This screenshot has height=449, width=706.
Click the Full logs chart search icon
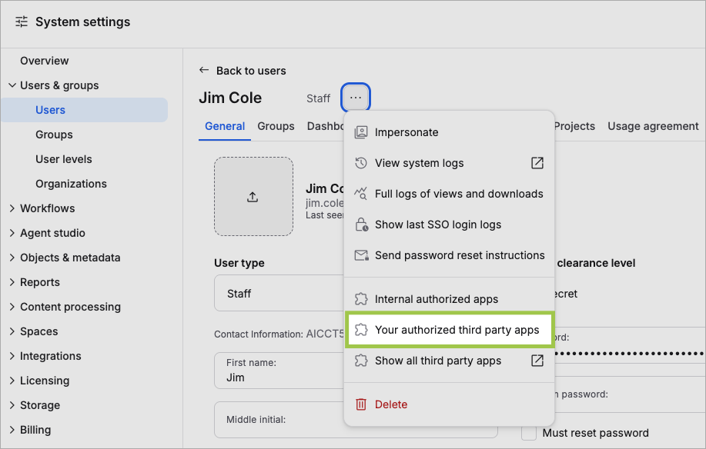[361, 194]
